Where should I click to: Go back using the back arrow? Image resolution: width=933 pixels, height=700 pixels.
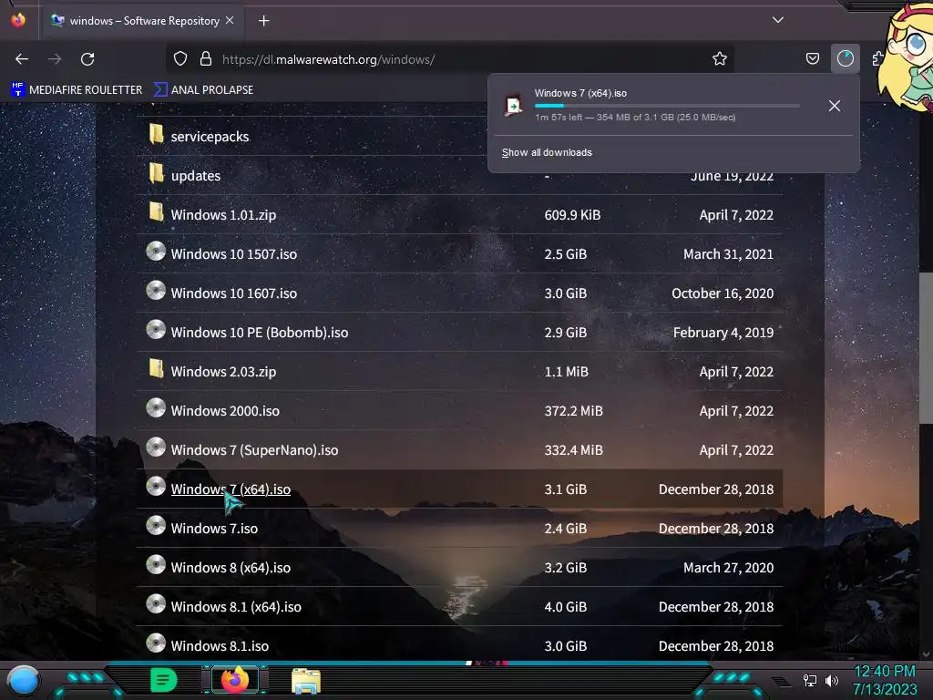pyautogui.click(x=22, y=59)
